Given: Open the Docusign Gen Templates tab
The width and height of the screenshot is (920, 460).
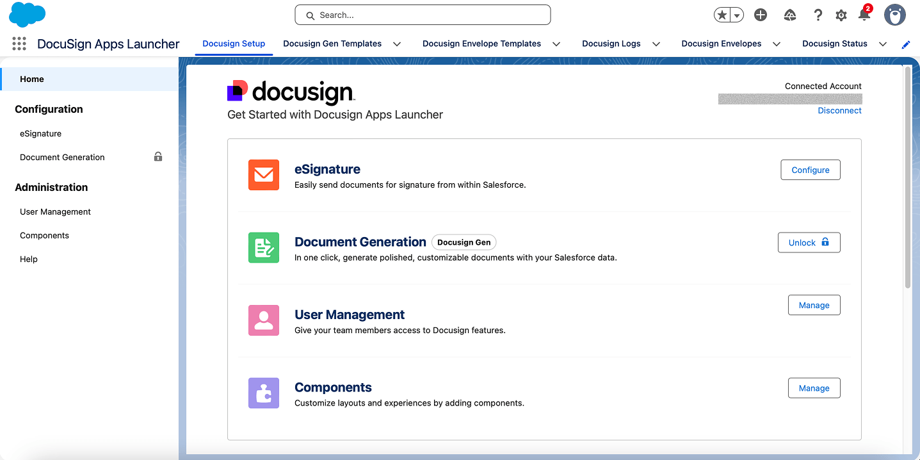Looking at the screenshot, I should 332,44.
